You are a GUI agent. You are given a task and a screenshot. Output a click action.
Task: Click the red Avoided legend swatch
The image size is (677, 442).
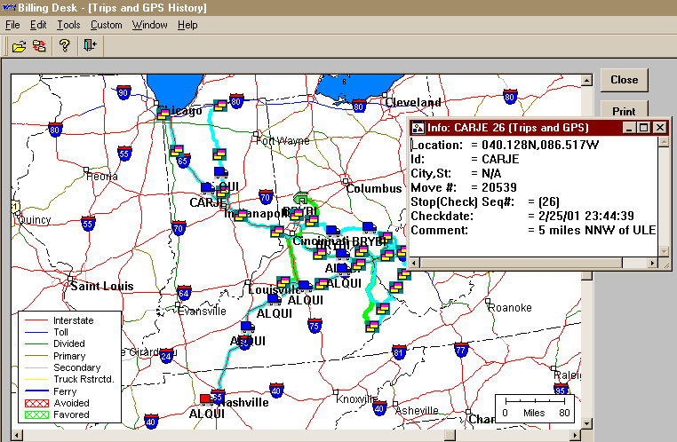[36, 403]
